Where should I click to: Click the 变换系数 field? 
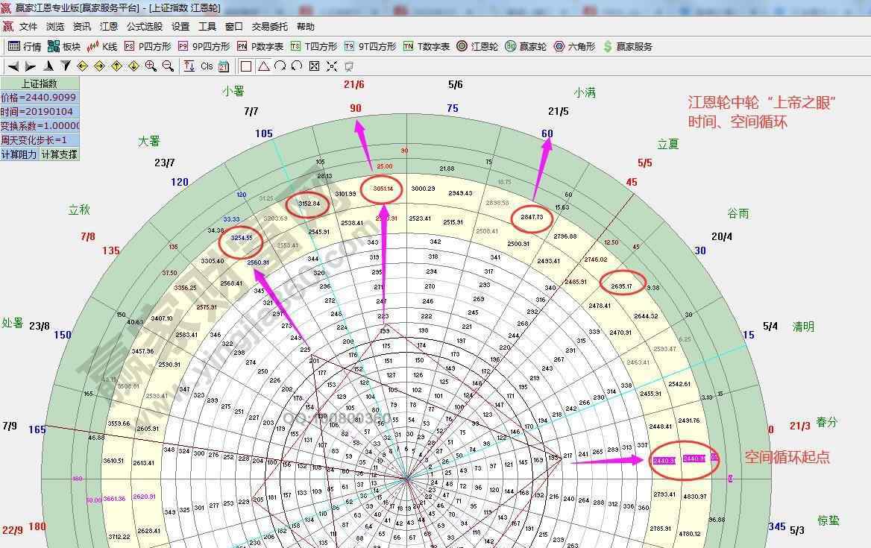(x=40, y=126)
